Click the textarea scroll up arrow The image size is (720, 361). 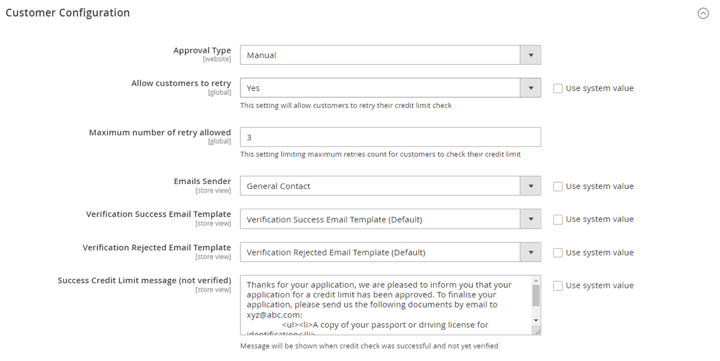536,280
